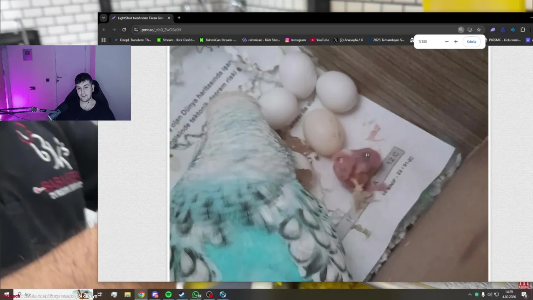Open the Extensions puzzle icon

click(x=523, y=30)
